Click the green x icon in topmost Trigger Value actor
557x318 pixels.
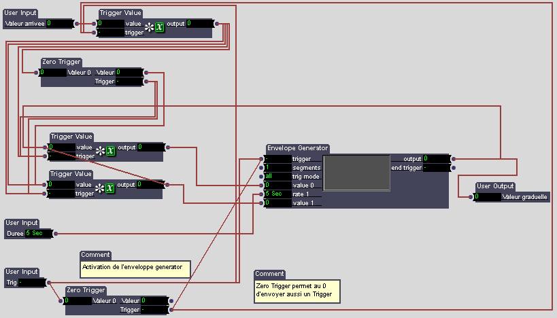pyautogui.click(x=159, y=27)
